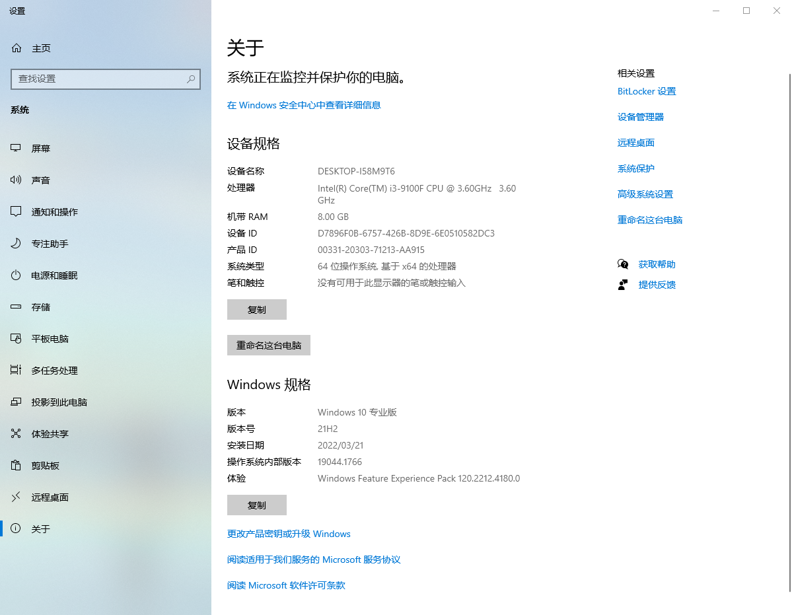Focus the 查找设置 search field
The image size is (792, 615).
click(x=106, y=79)
